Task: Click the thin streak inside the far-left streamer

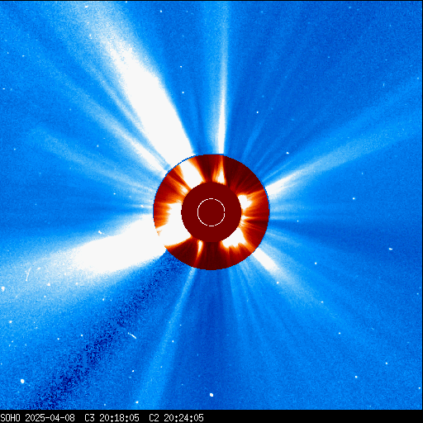Action: 27,274
